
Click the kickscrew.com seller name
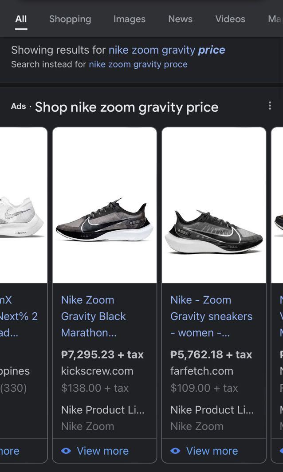(x=97, y=371)
